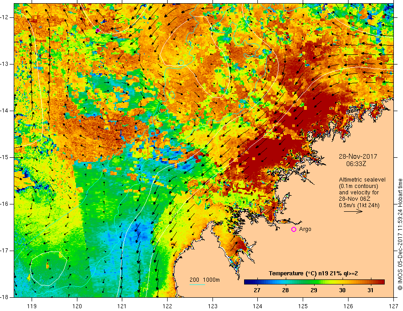
Task: Click the 29 label on temperature scale
Action: pyautogui.click(x=314, y=290)
